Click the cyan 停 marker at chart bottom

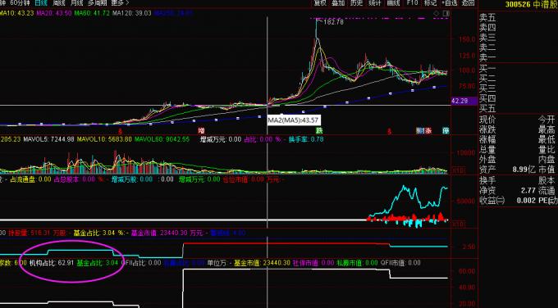(x=446, y=131)
